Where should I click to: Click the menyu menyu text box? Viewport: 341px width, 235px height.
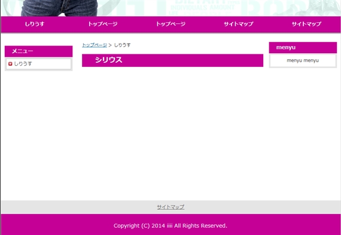coord(303,60)
